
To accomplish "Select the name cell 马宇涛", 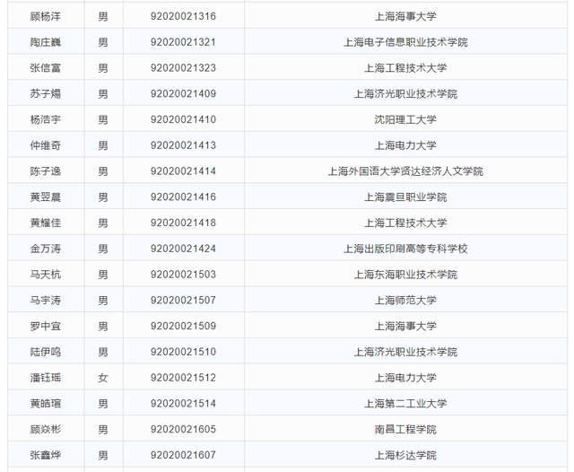I will (x=46, y=301).
